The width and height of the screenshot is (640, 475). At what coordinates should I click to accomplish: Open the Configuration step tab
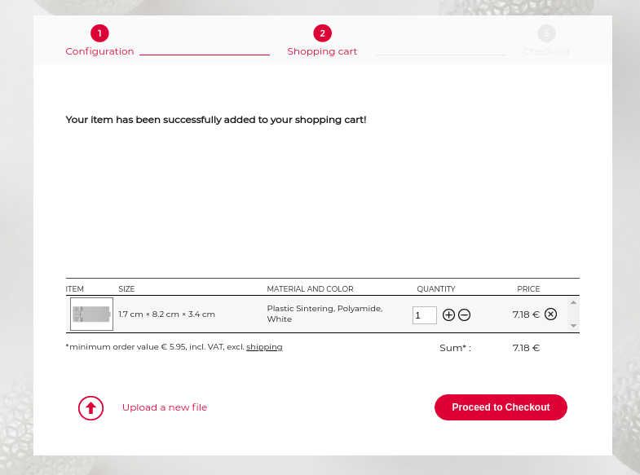[x=99, y=51]
